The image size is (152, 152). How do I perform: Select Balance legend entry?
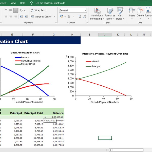(x=22, y=58)
